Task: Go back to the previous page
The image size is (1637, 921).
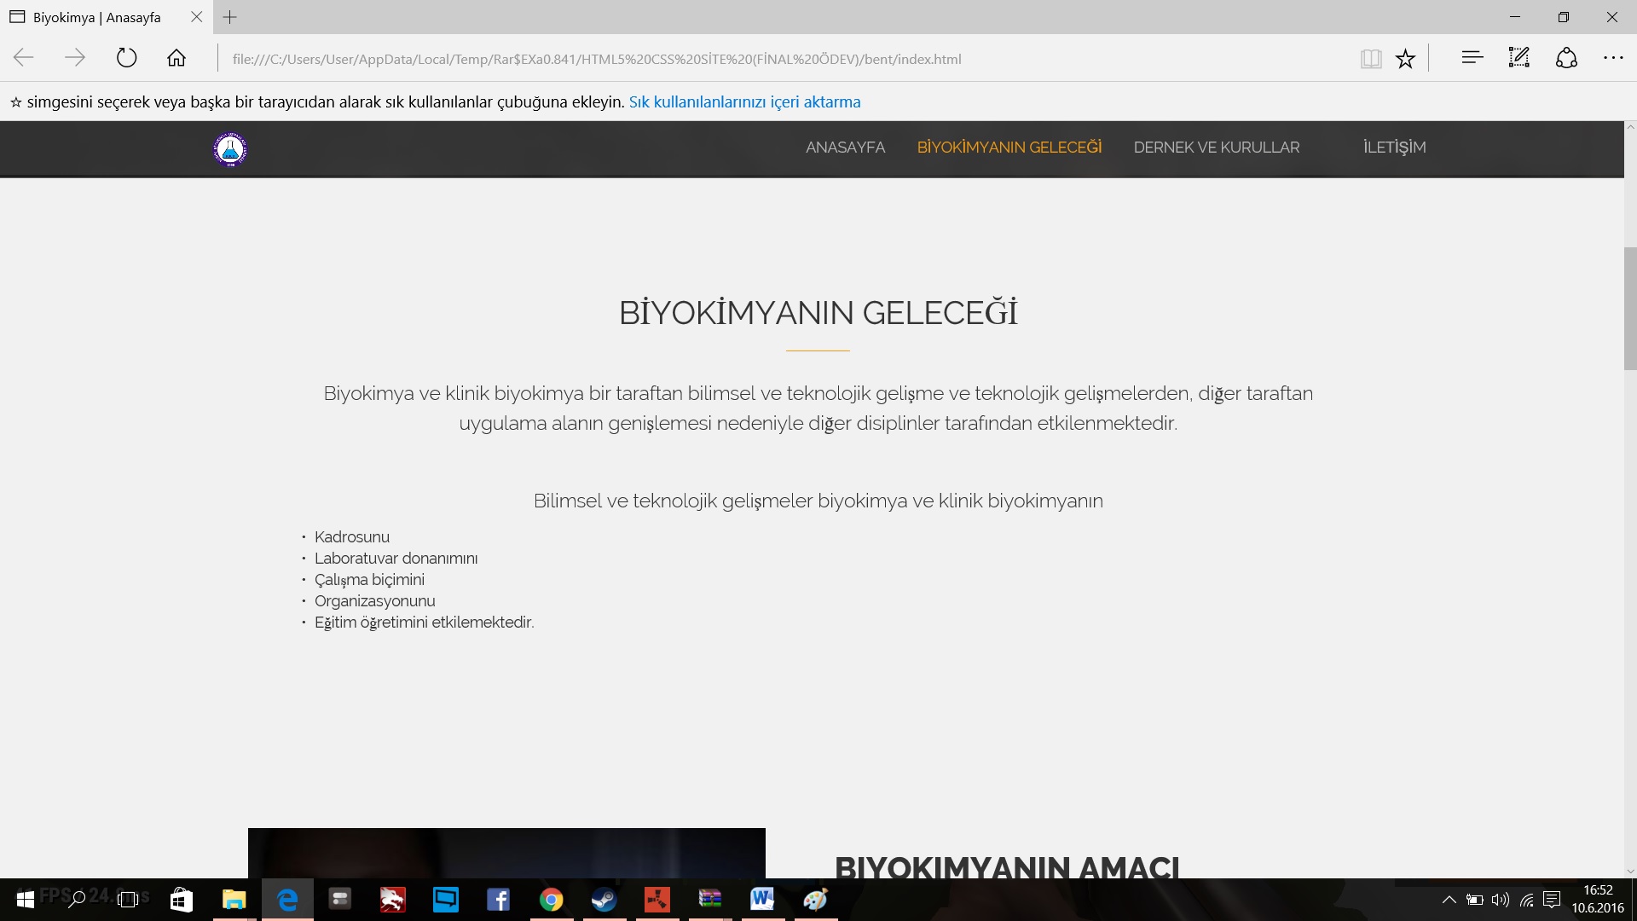Action: tap(23, 58)
